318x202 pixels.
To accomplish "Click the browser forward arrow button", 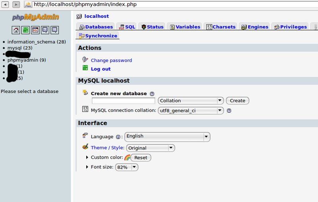I will click(x=16, y=4).
